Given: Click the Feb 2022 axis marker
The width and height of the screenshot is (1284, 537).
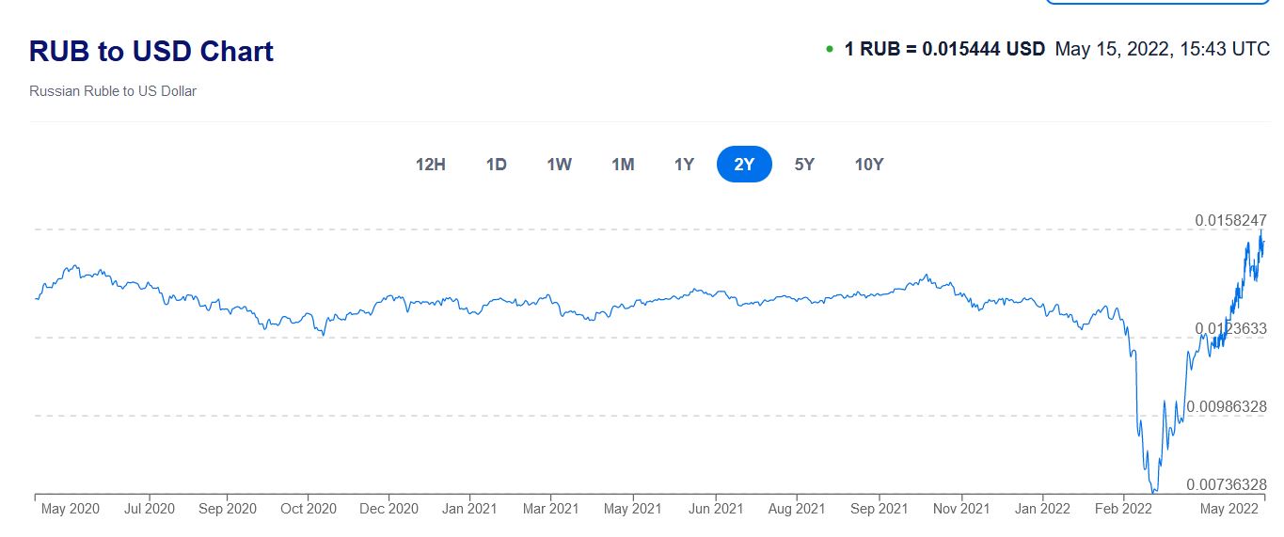Looking at the screenshot, I should (x=1124, y=509).
